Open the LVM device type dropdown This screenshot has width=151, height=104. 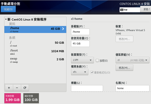pos(82,60)
